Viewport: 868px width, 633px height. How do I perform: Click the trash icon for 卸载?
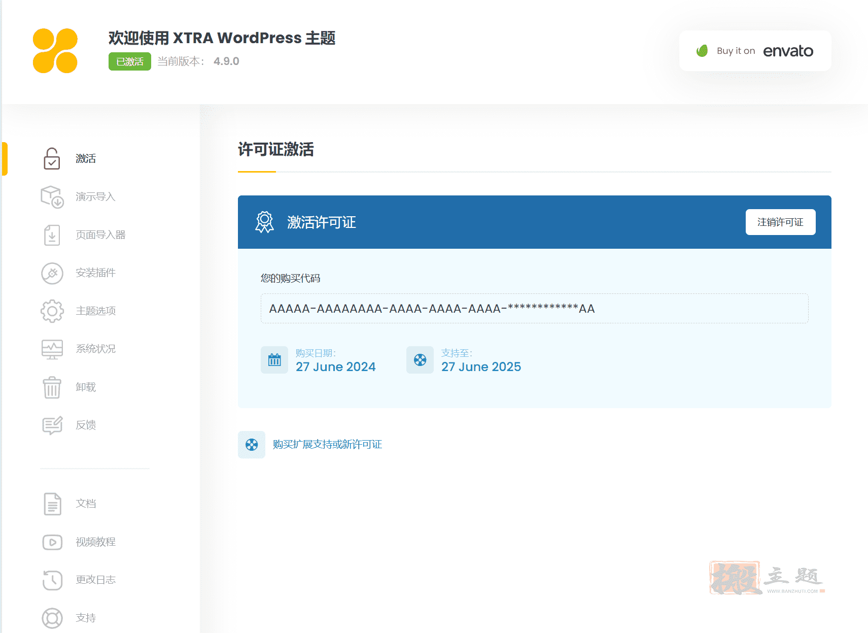coord(52,387)
